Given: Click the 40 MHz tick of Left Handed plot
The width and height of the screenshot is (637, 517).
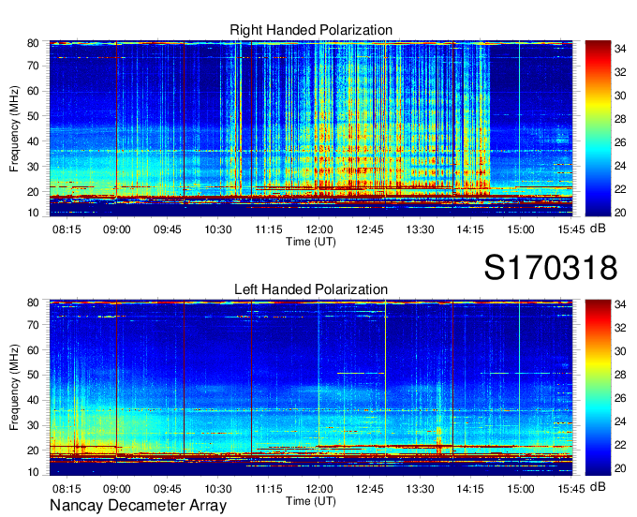Looking at the screenshot, I should 33,400.
